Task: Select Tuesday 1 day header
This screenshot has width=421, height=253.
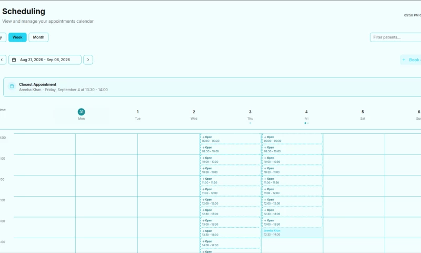Action: pyautogui.click(x=138, y=114)
